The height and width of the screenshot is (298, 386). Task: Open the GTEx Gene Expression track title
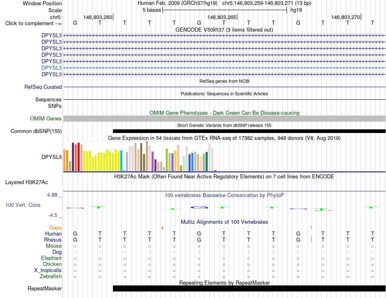click(x=224, y=138)
